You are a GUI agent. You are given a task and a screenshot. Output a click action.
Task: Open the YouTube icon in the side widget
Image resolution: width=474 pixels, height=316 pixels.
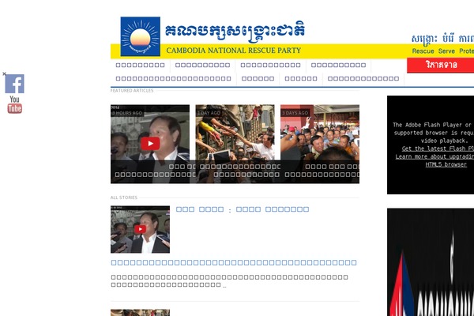click(14, 104)
